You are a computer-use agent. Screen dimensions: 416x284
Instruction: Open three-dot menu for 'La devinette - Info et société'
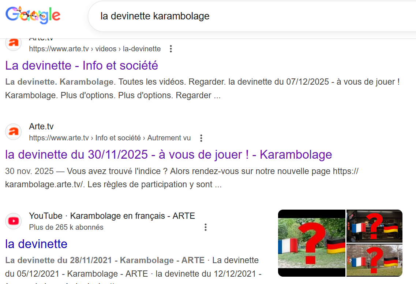pos(170,49)
